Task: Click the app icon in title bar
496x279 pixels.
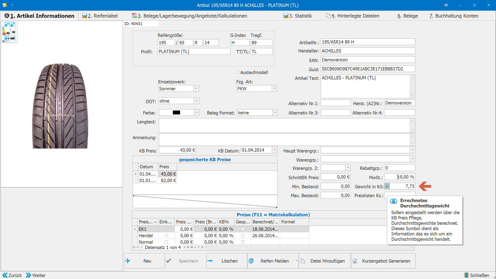Action: [5, 5]
